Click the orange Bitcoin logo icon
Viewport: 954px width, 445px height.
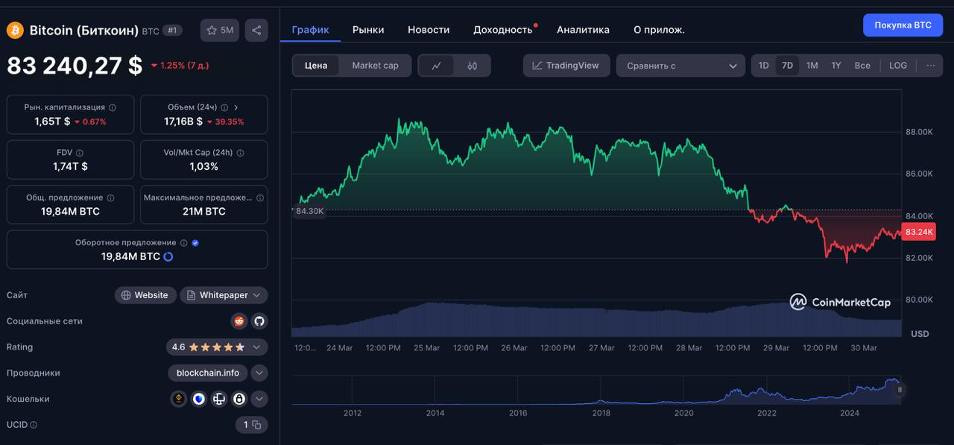tap(15, 31)
